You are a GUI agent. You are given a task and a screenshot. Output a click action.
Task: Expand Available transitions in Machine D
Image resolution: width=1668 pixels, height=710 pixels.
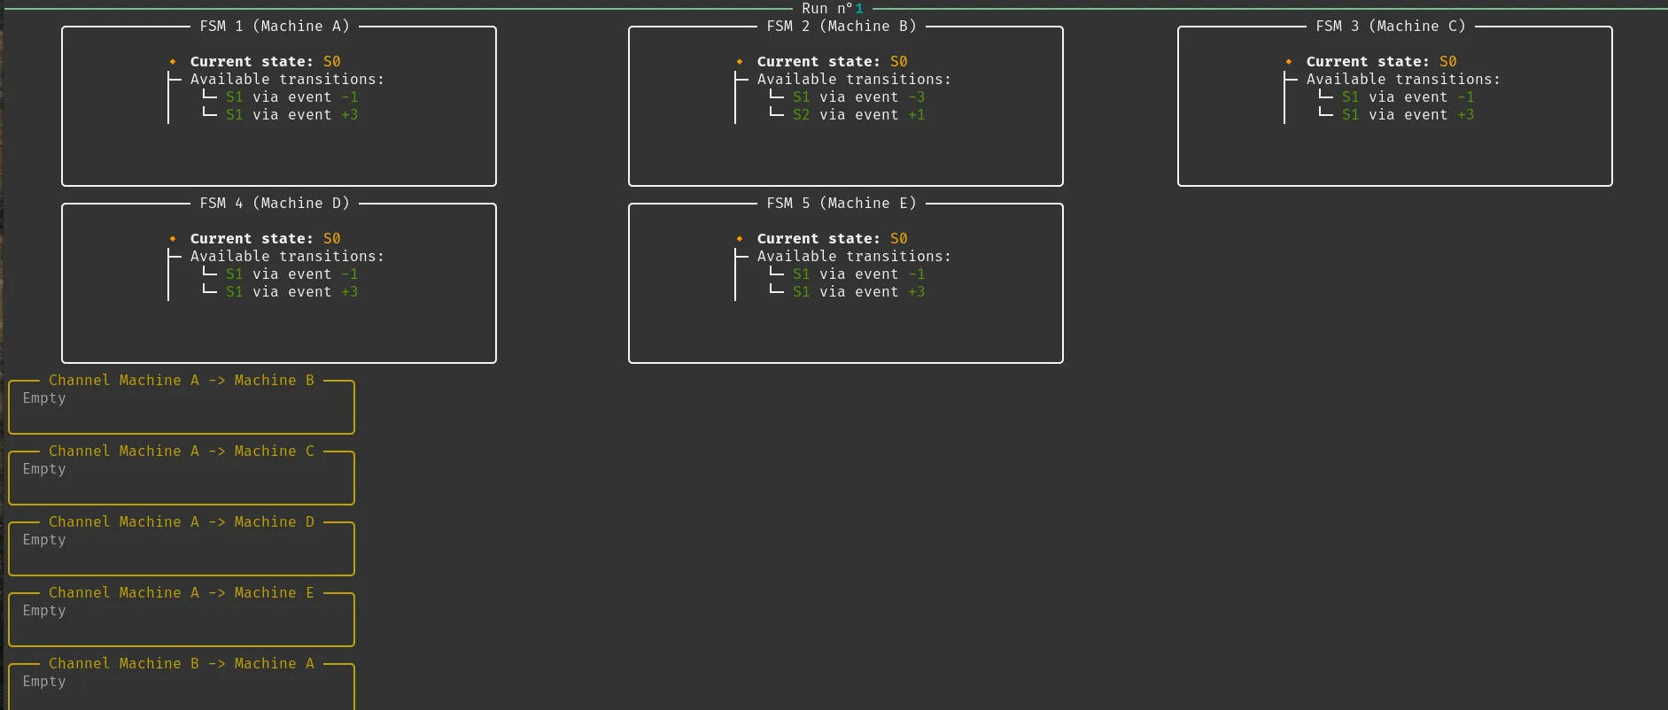tap(287, 257)
